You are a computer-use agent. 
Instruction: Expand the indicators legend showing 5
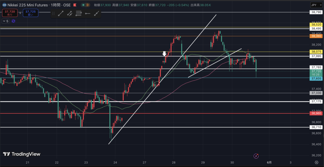6,21
